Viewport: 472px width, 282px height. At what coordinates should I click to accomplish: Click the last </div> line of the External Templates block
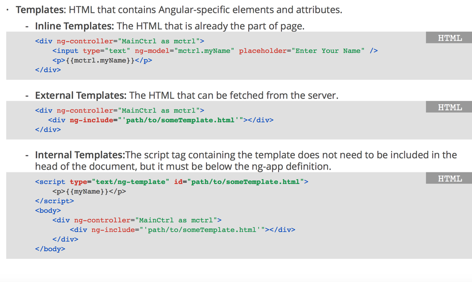click(48, 130)
